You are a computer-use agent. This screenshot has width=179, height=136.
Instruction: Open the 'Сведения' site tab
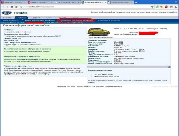click(36, 18)
